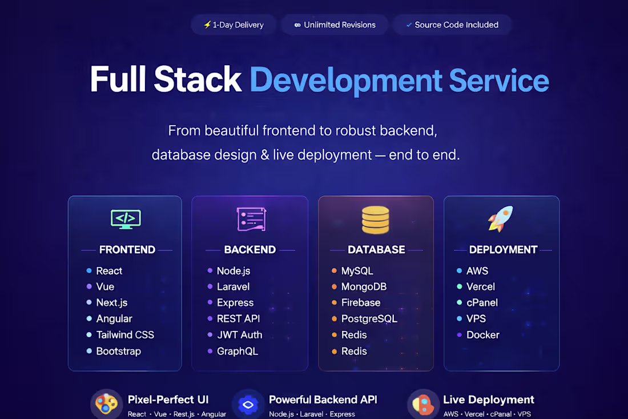Click the Powerful Backend API heading
This screenshot has height=419, width=628.
323,400
